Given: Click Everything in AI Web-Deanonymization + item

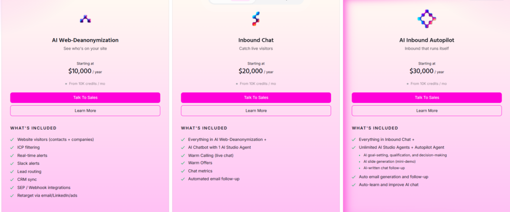Looking at the screenshot, I should pos(227,140).
